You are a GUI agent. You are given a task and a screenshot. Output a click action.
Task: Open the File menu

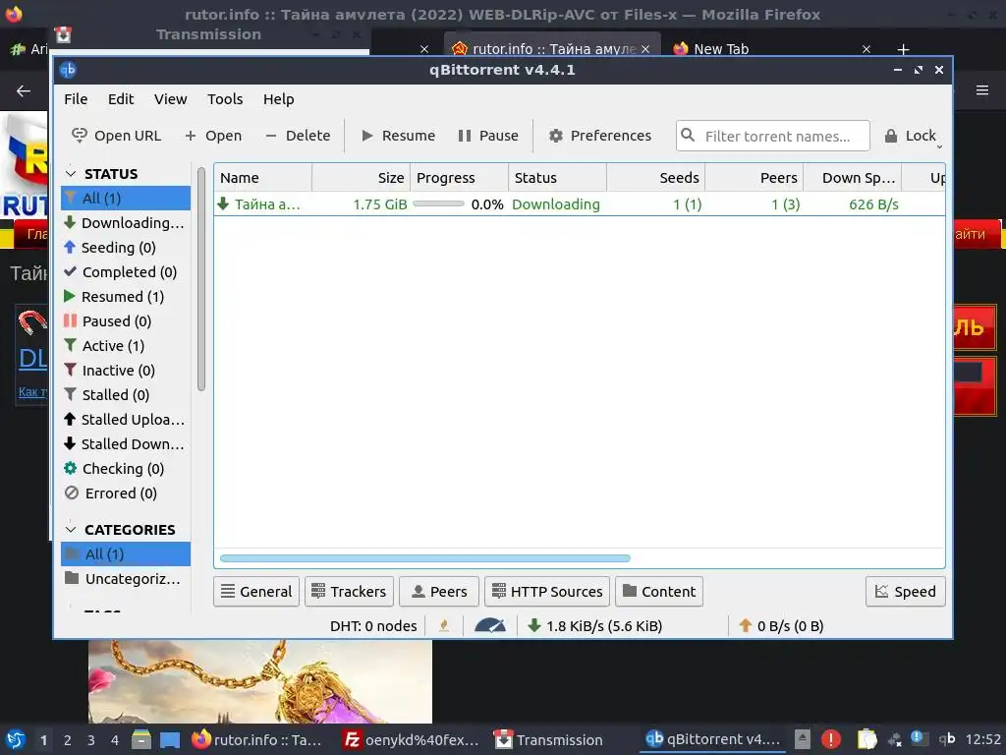[x=76, y=99]
